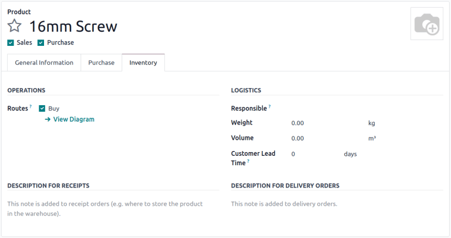Click Customer Lead Time help question mark
The height and width of the screenshot is (238, 451).
coord(249,161)
